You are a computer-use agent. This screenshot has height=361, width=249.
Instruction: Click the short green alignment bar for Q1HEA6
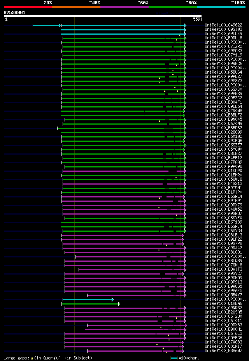pos(90,304)
